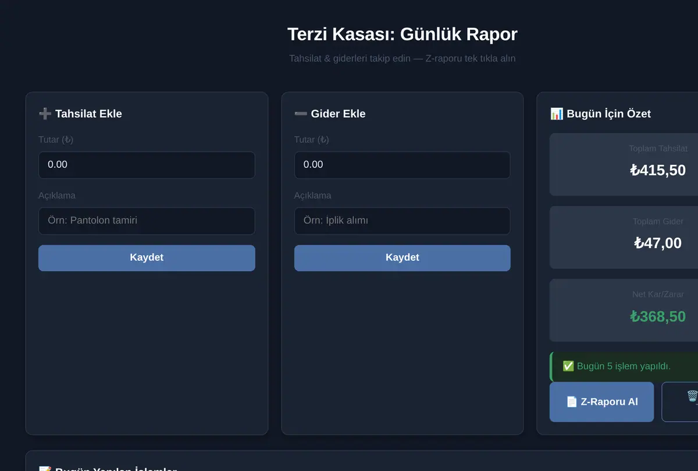Click the Toplam Tahsilat value ₺415,50

pos(658,170)
